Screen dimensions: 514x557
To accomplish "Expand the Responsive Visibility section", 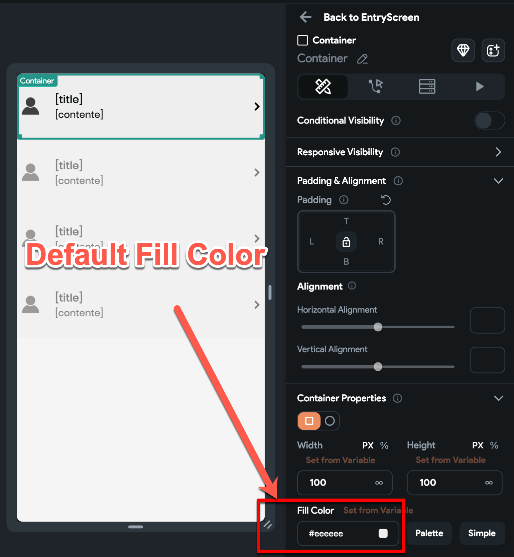I will [498, 152].
